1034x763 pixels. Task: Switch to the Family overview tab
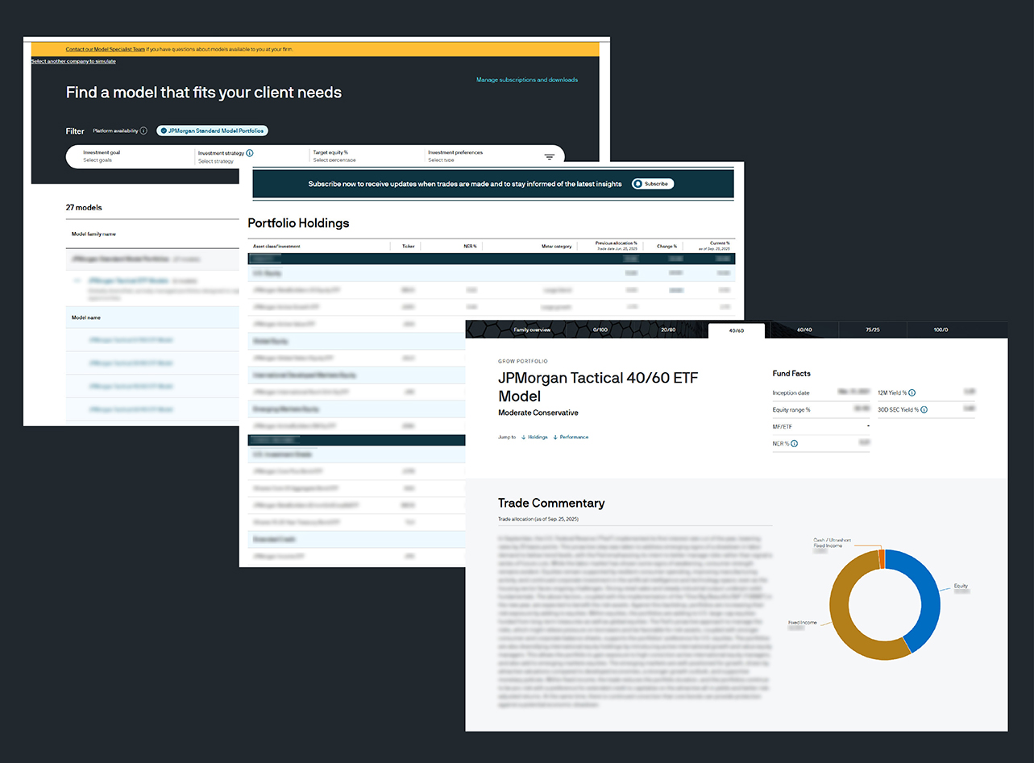pyautogui.click(x=532, y=330)
